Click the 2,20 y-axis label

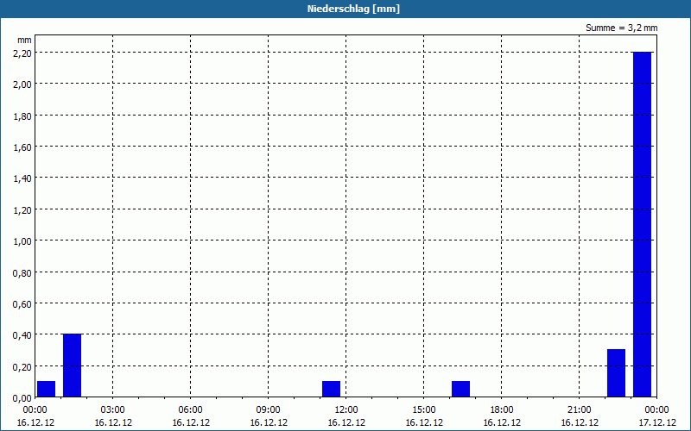[22, 53]
